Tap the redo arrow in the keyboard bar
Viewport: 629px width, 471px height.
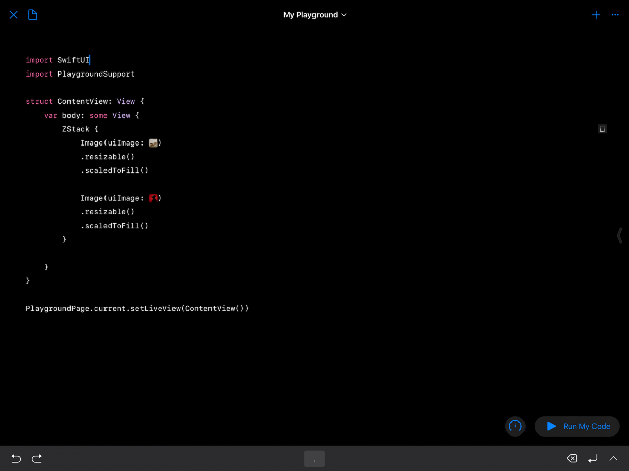click(37, 458)
